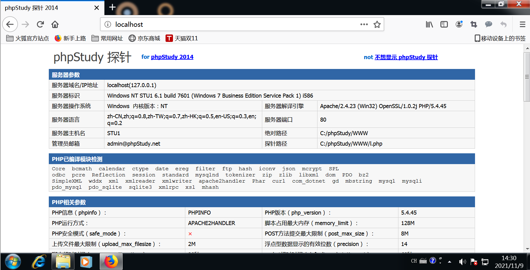Reload the localhost page
The width and height of the screenshot is (530, 270).
(40, 24)
